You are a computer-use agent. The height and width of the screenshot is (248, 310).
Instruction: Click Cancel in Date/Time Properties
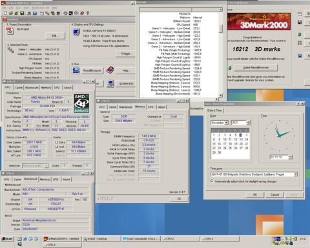click(274, 194)
